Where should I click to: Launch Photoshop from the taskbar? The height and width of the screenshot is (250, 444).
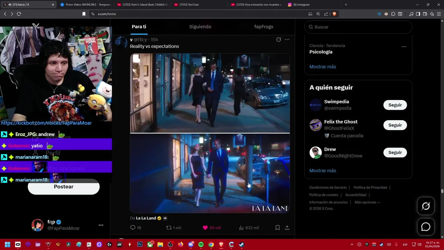coord(140,244)
